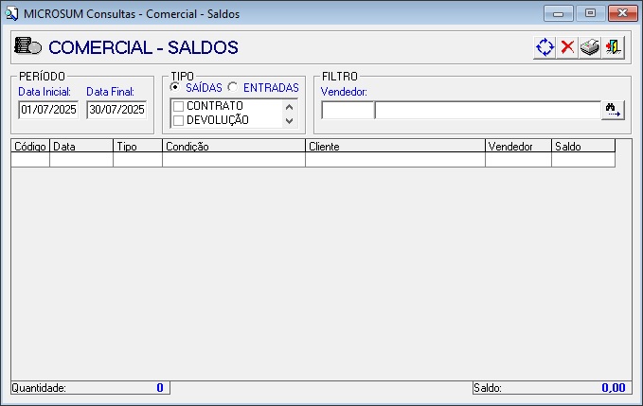Click the window title bar app icon
Image resolution: width=643 pixels, height=406 pixels.
click(x=11, y=13)
